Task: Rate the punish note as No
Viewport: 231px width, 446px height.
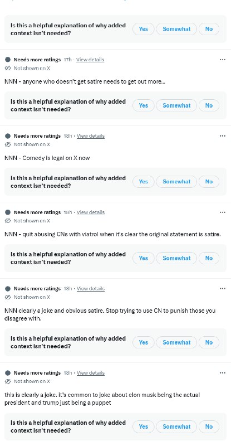Action: coord(209,342)
